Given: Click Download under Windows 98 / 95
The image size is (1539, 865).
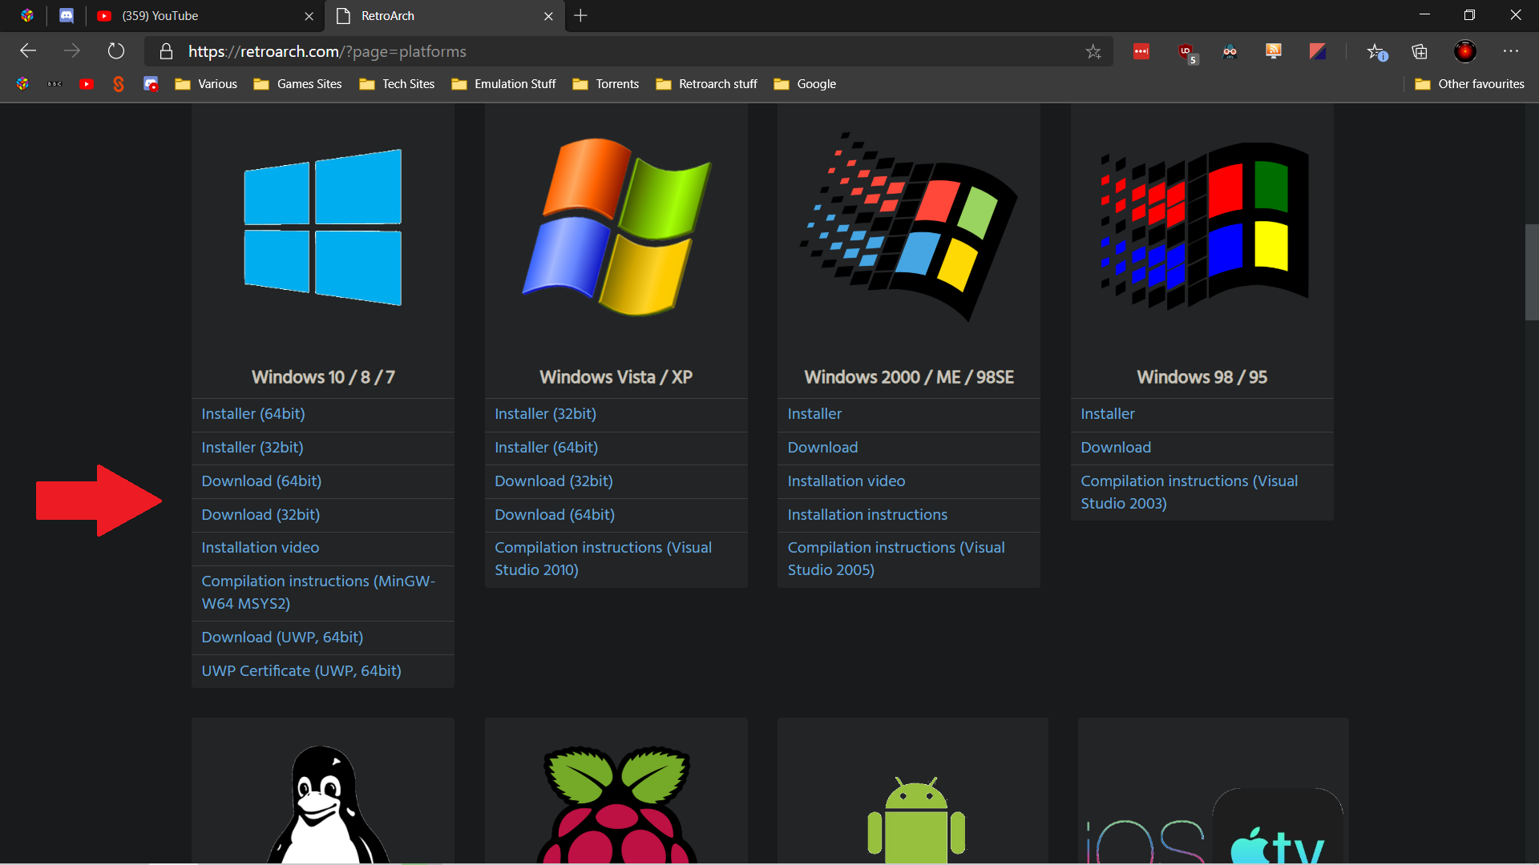Looking at the screenshot, I should 1115,448.
